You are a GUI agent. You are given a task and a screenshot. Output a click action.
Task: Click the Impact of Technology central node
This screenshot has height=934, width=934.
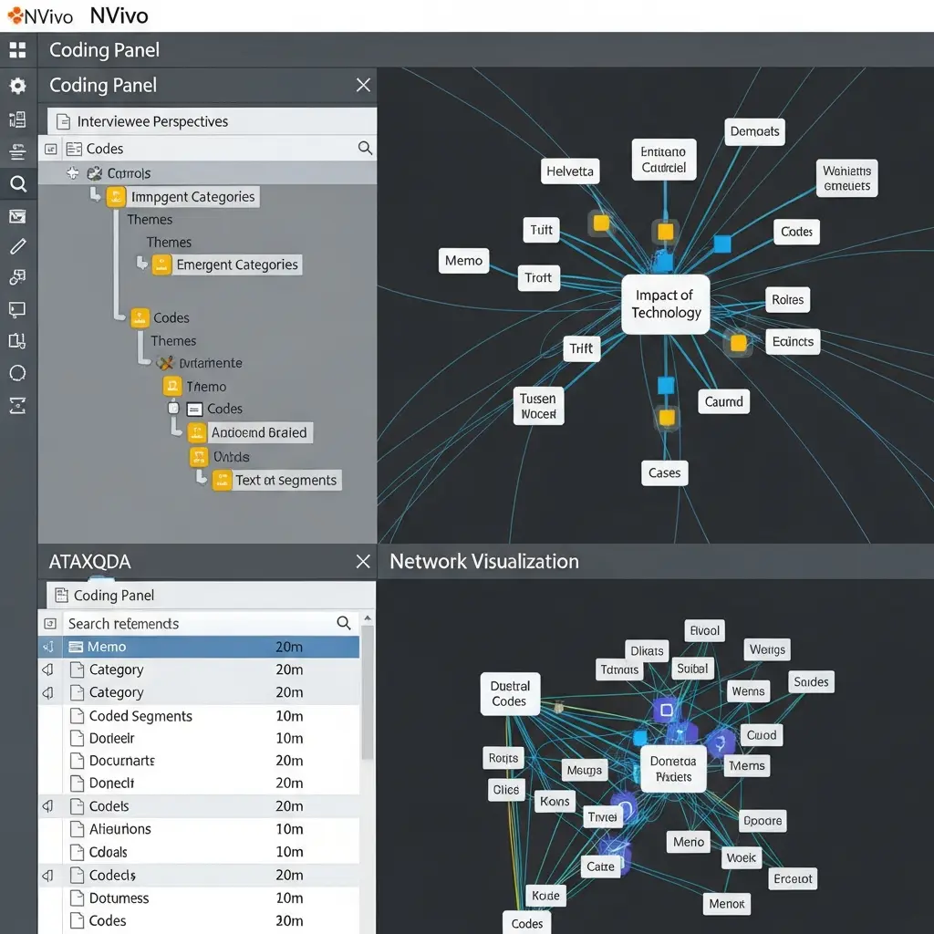tap(665, 304)
